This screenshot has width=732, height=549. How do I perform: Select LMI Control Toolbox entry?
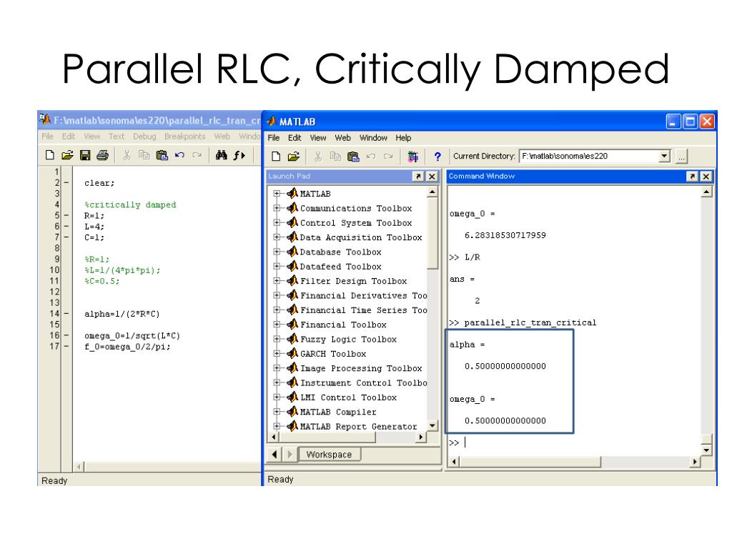(348, 397)
